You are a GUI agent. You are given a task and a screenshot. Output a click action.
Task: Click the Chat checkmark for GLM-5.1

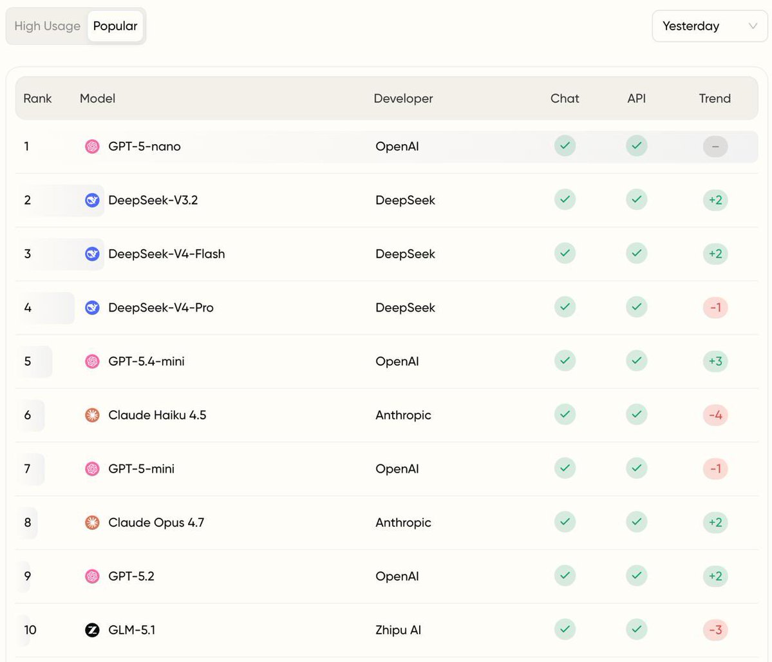[x=565, y=629]
